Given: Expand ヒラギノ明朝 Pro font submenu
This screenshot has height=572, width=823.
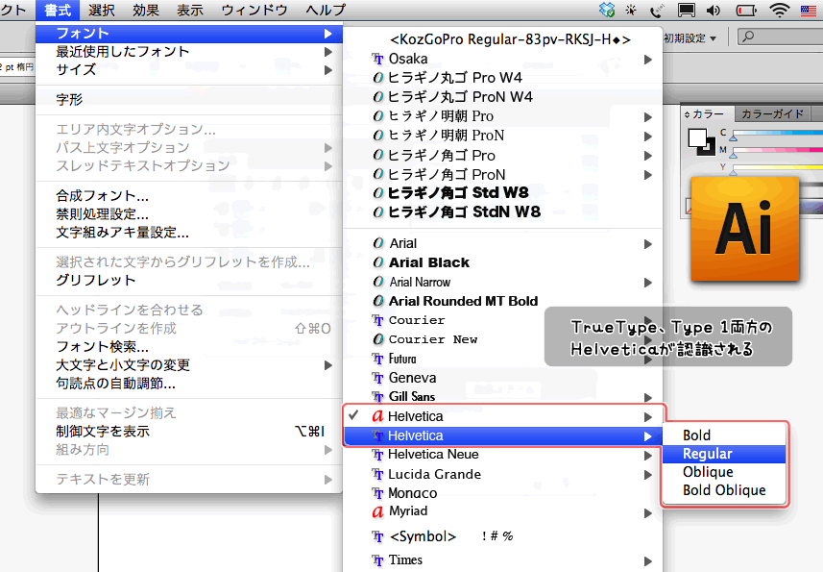Looking at the screenshot, I should 503,116.
